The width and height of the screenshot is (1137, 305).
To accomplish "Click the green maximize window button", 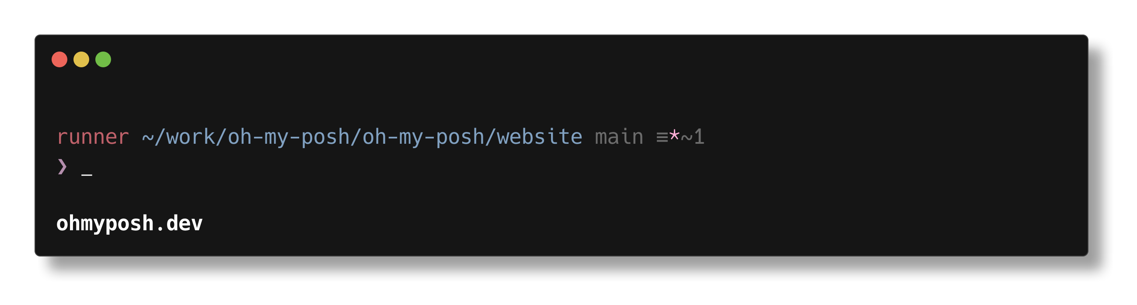I will (x=103, y=59).
